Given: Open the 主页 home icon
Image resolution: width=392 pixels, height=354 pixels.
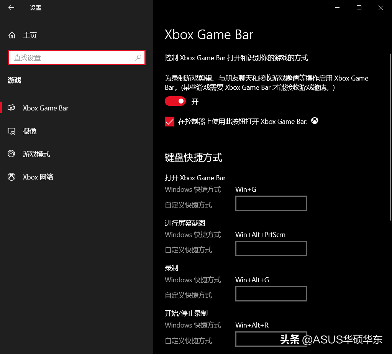Looking at the screenshot, I should 12,35.
